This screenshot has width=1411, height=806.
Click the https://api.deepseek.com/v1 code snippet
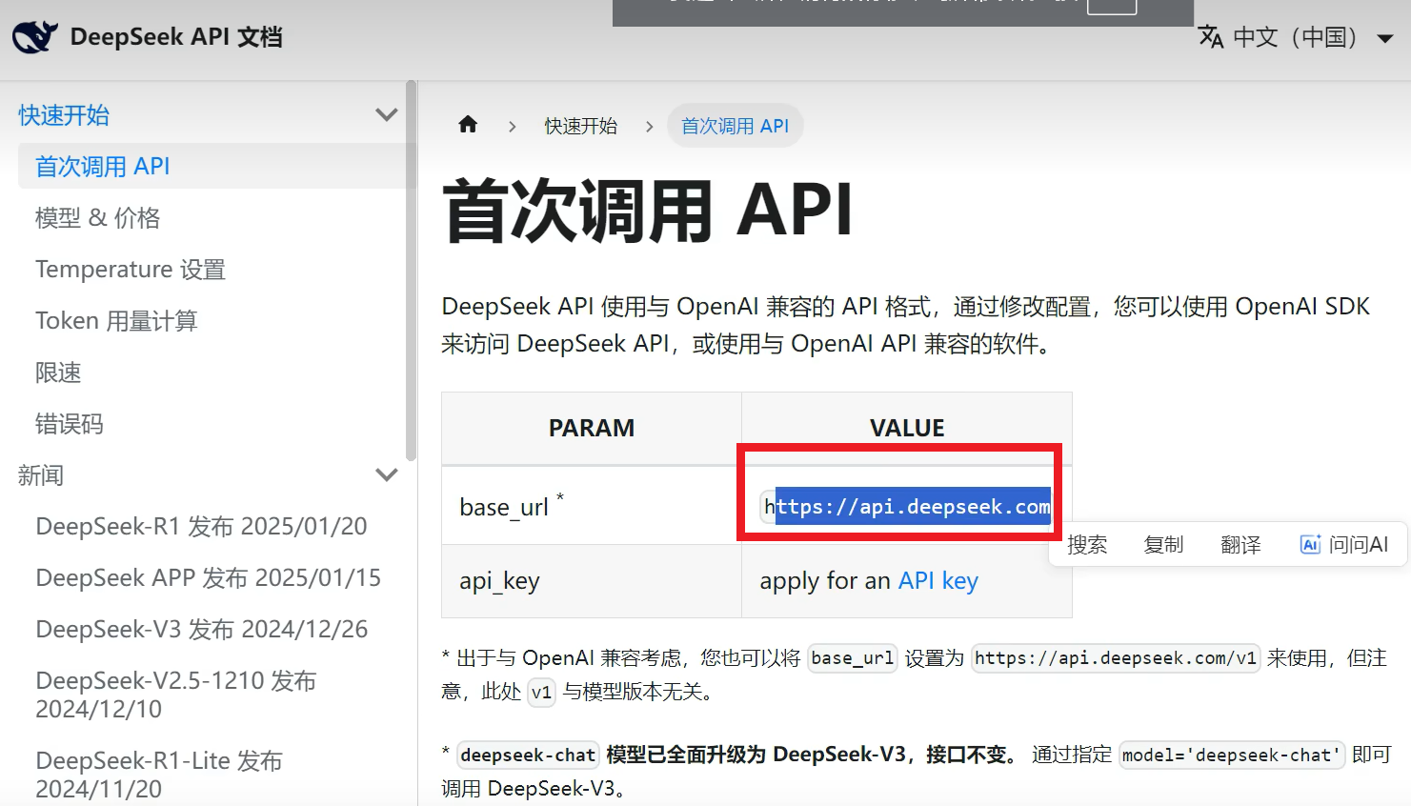coord(1116,657)
